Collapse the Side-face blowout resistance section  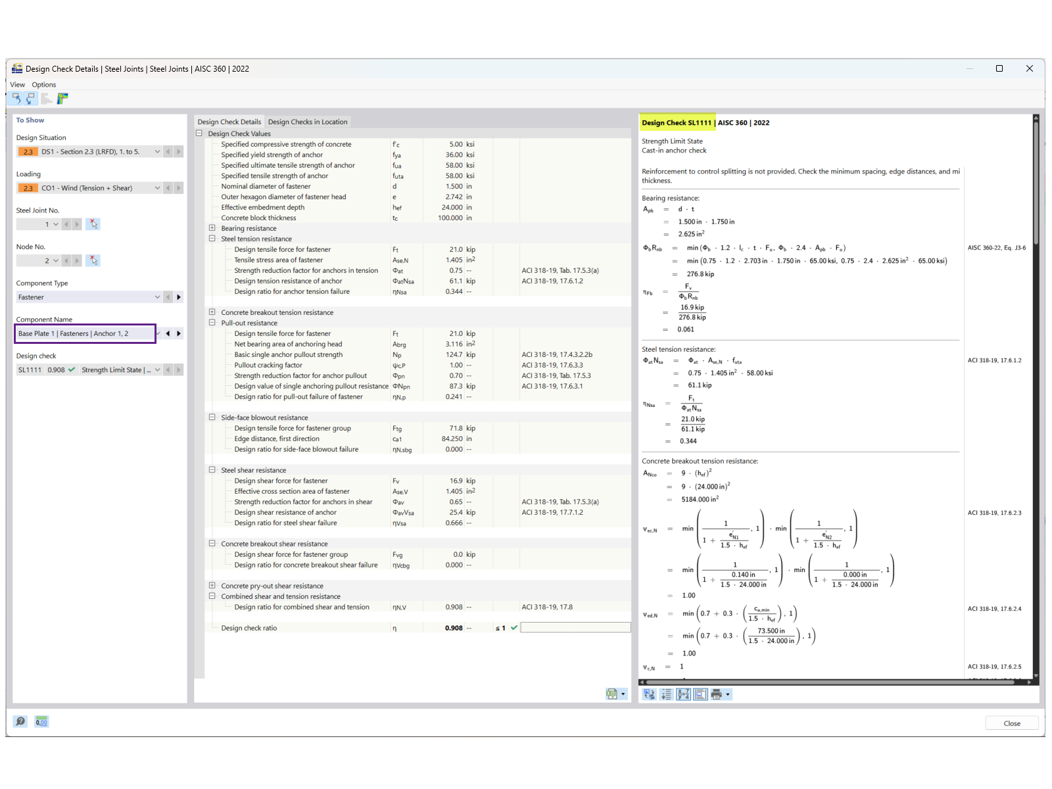pos(212,418)
